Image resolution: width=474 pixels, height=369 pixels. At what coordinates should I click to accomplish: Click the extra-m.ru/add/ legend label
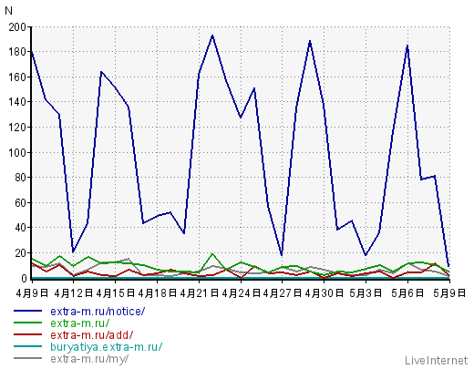92,335
